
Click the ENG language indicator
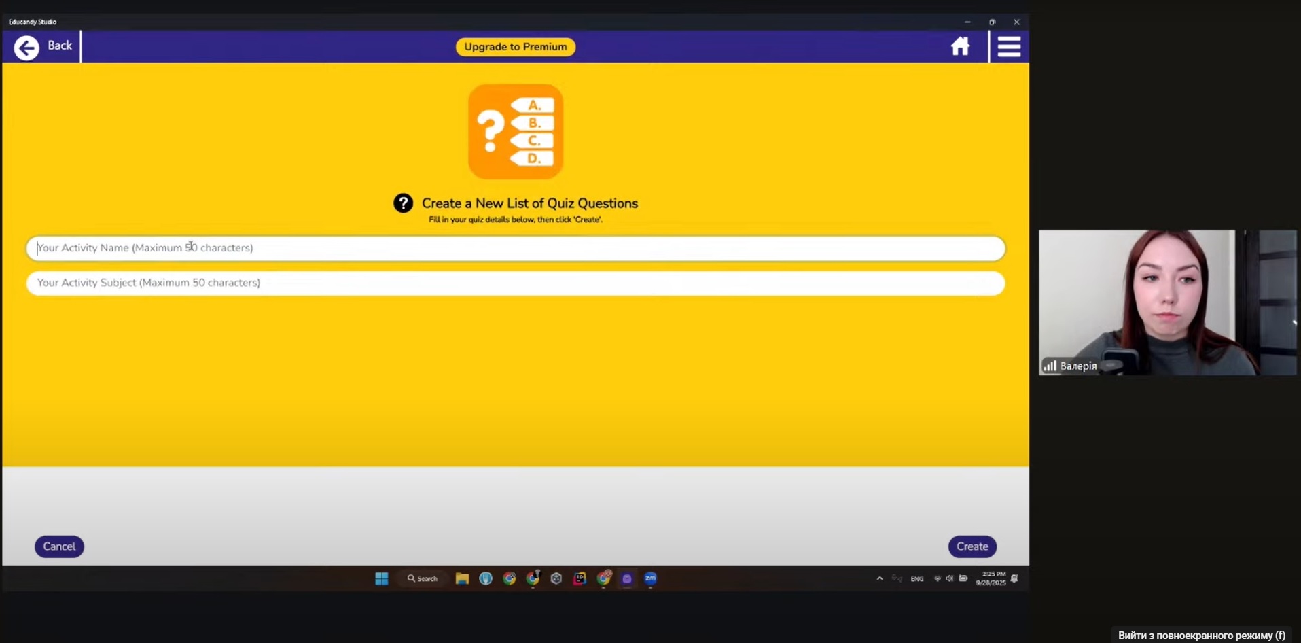coord(917,579)
